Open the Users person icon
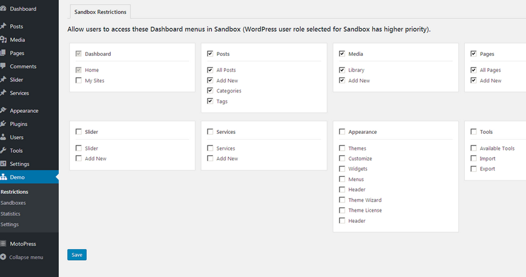 [x=3, y=137]
